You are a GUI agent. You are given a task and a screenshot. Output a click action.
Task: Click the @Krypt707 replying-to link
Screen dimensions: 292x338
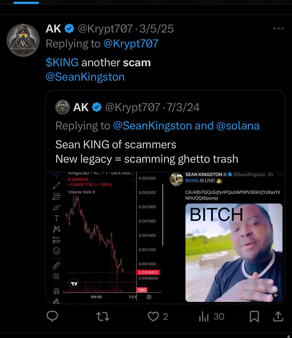[131, 44]
